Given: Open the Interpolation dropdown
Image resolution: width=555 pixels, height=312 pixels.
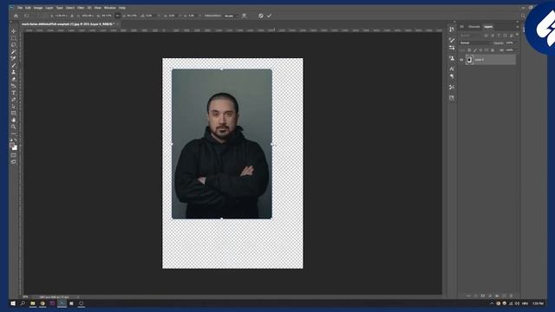Looking at the screenshot, I should click(231, 16).
